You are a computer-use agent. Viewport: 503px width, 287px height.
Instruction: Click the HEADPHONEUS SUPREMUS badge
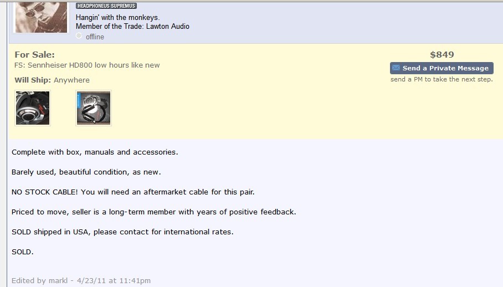pos(106,6)
